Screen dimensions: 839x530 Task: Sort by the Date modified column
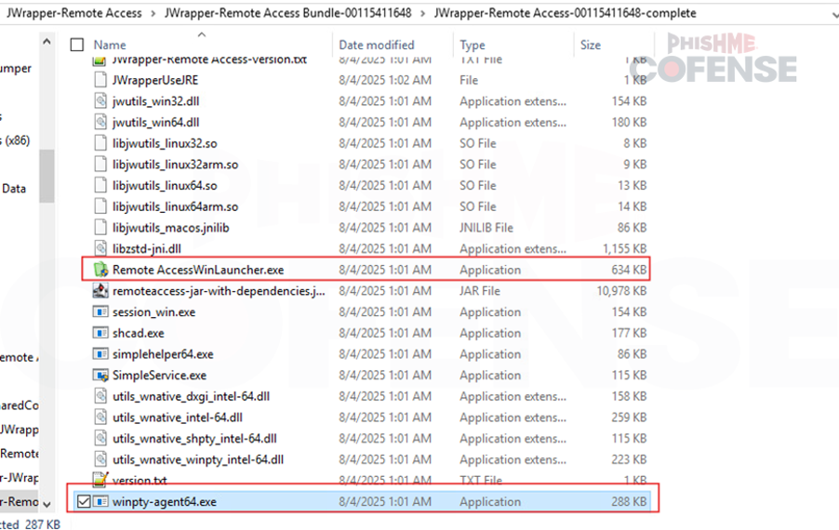pos(377,45)
